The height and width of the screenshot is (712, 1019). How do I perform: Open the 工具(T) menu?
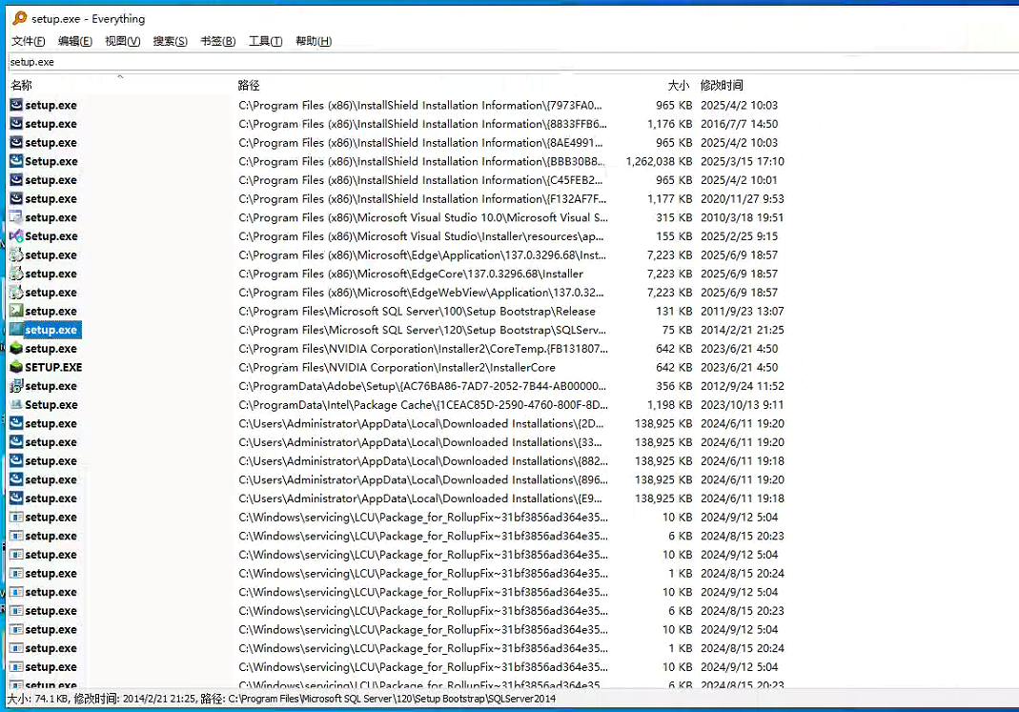265,41
